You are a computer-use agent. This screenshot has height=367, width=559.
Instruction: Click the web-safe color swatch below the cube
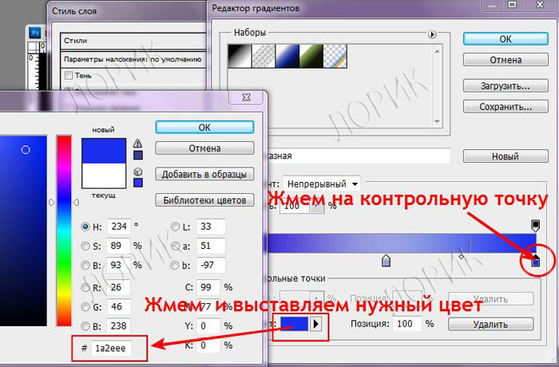pos(138,183)
